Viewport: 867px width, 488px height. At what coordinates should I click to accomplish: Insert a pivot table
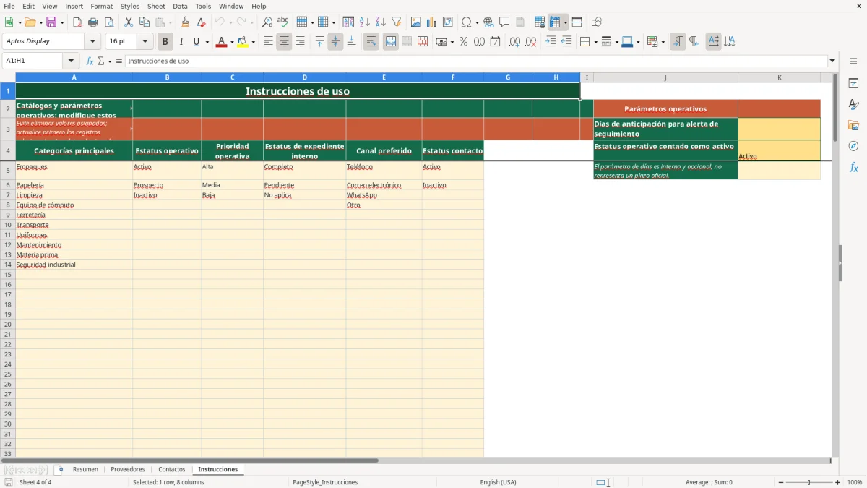point(448,22)
